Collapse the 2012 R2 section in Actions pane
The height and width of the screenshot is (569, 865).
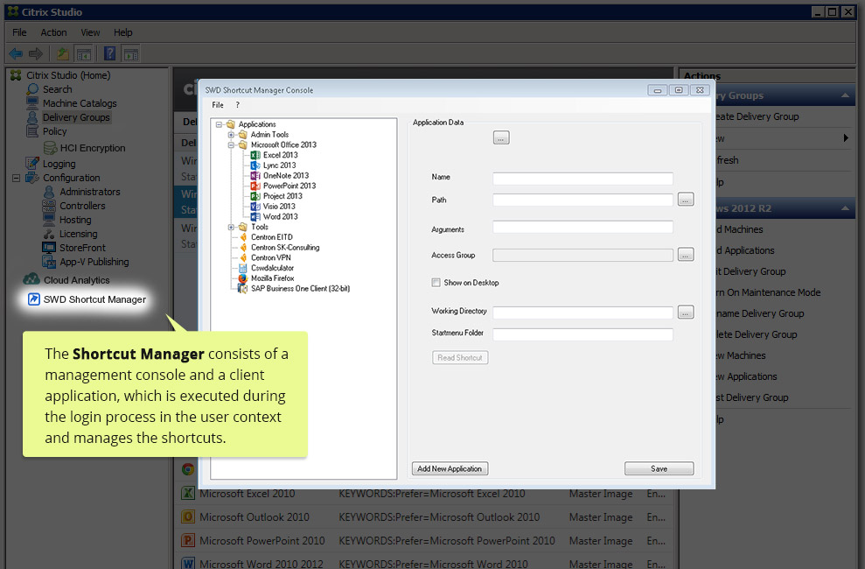pos(845,208)
